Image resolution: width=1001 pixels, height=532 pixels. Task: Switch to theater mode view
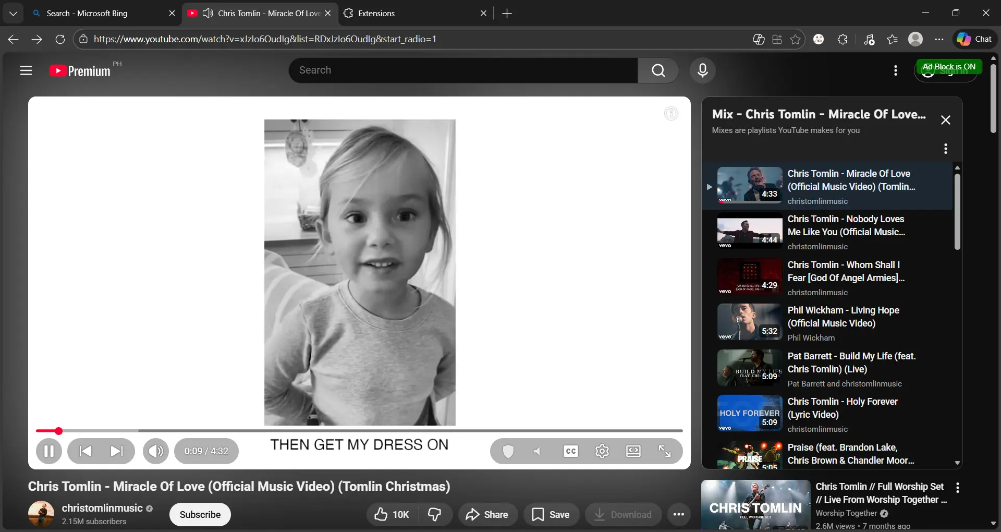633,451
